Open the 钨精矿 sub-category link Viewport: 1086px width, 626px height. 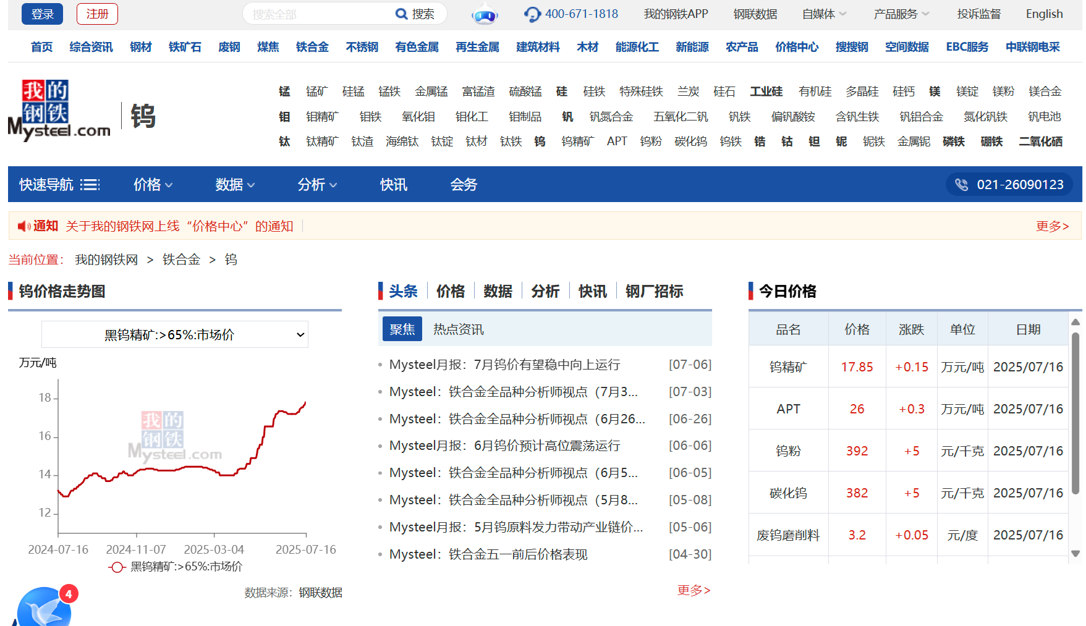tap(577, 142)
